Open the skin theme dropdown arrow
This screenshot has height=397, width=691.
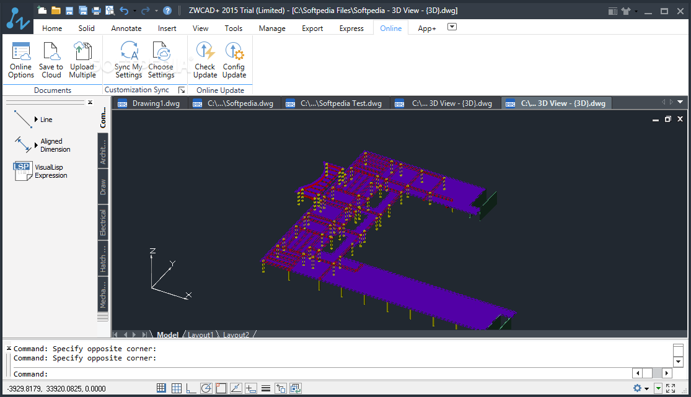[x=636, y=11]
